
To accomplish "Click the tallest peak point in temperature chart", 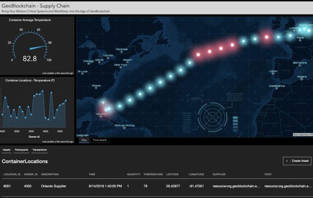I will (x=42, y=91).
